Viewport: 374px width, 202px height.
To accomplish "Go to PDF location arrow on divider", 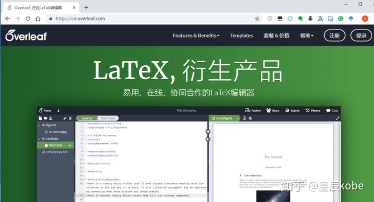I will [x=208, y=131].
